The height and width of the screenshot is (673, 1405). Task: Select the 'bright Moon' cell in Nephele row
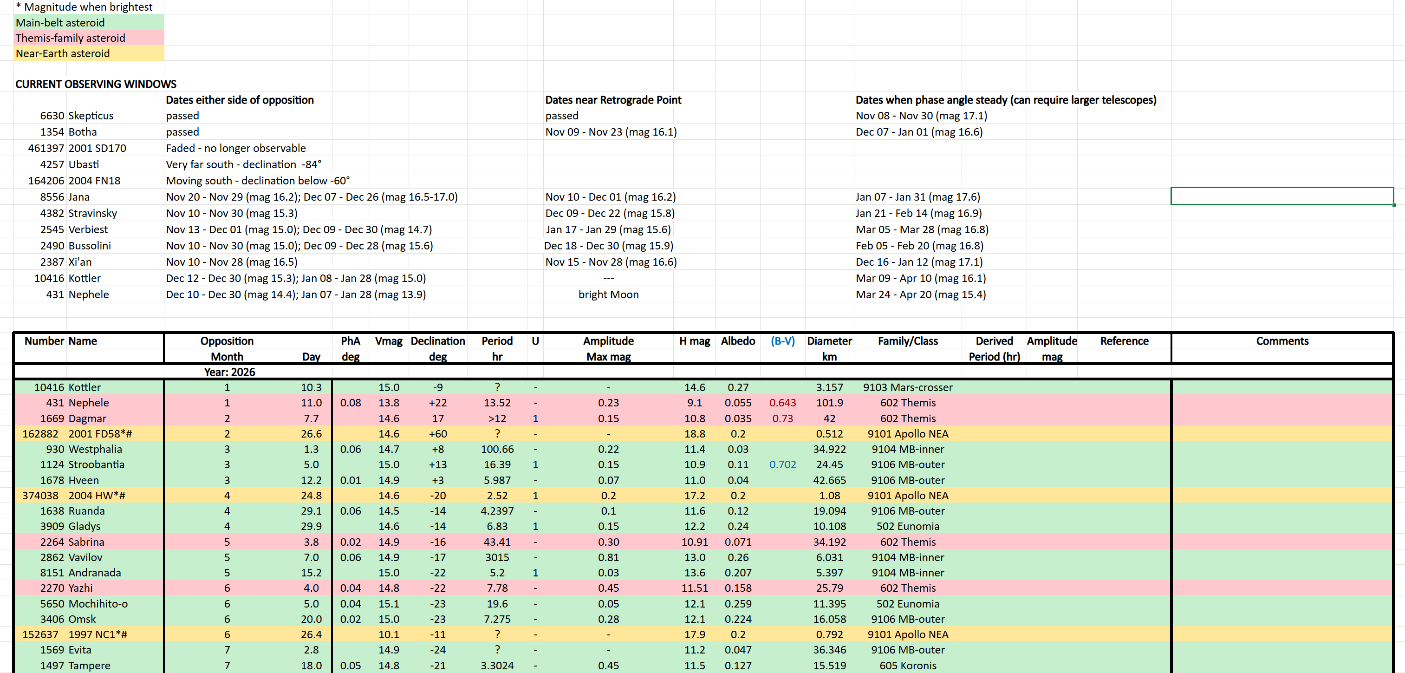tap(608, 294)
